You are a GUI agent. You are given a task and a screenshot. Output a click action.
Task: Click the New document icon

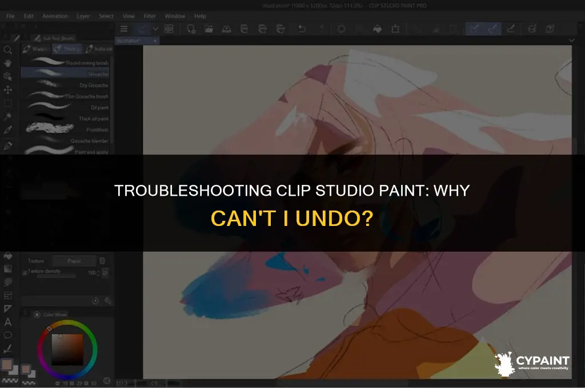pos(191,29)
